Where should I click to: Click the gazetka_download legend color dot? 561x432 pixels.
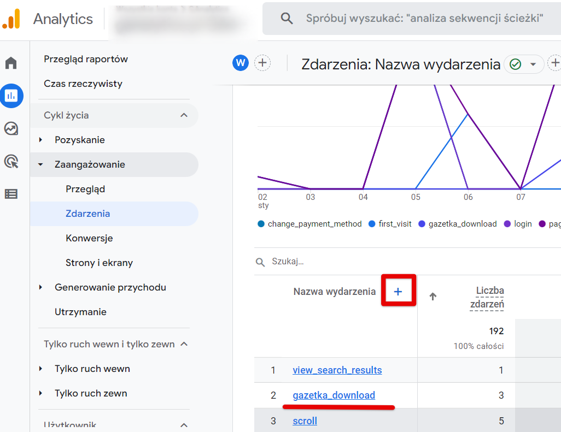click(422, 224)
